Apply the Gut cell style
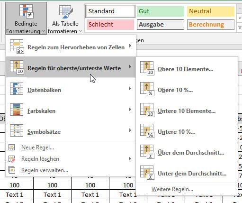 [160, 11]
